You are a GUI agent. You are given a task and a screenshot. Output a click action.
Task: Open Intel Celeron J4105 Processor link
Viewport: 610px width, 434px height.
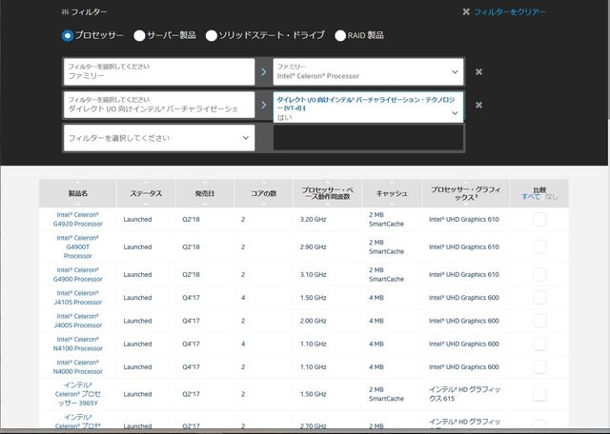pyautogui.click(x=78, y=298)
